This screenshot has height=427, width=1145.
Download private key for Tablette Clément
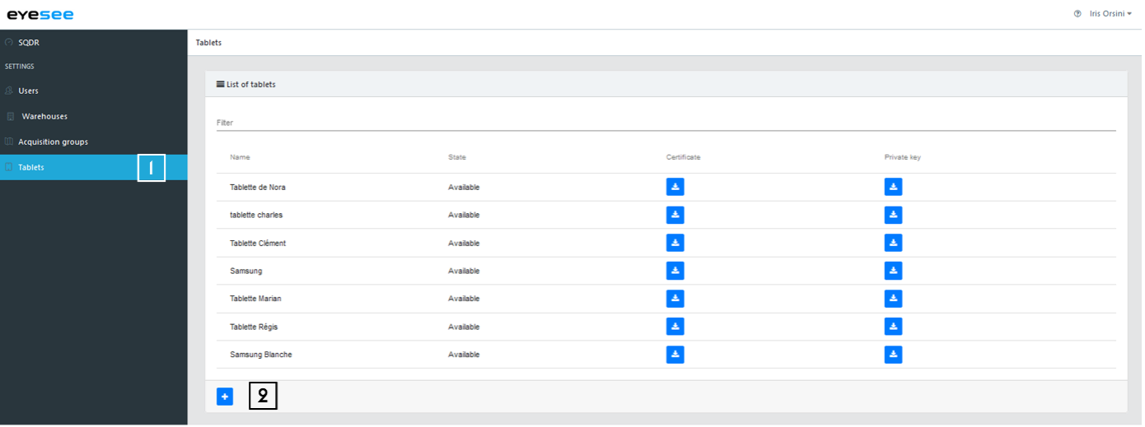[893, 243]
